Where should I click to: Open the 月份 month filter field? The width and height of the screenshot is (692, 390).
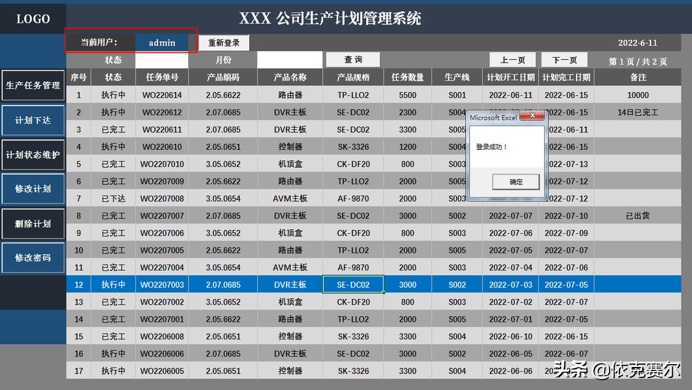click(289, 59)
